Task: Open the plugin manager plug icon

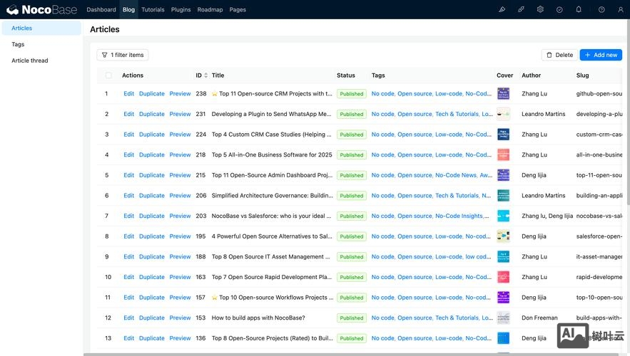Action: coord(521,9)
